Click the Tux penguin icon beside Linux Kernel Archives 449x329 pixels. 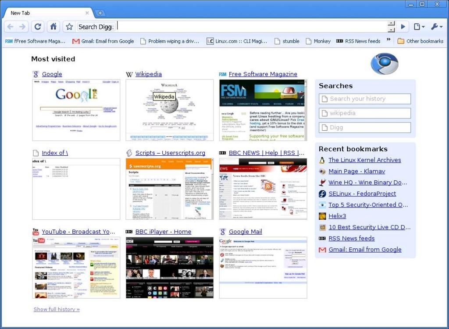tap(322, 160)
